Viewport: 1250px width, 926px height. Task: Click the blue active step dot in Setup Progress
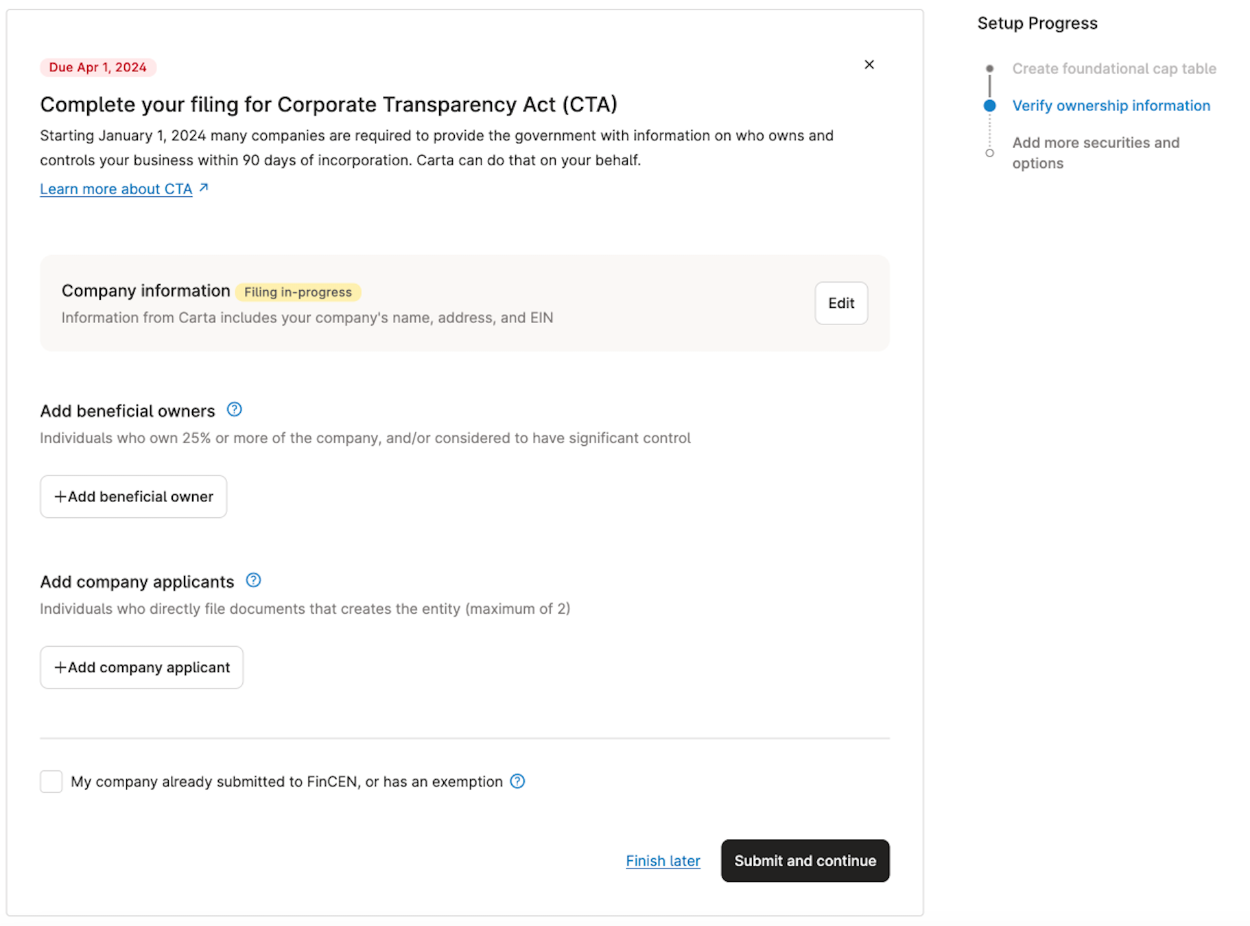[x=989, y=106]
